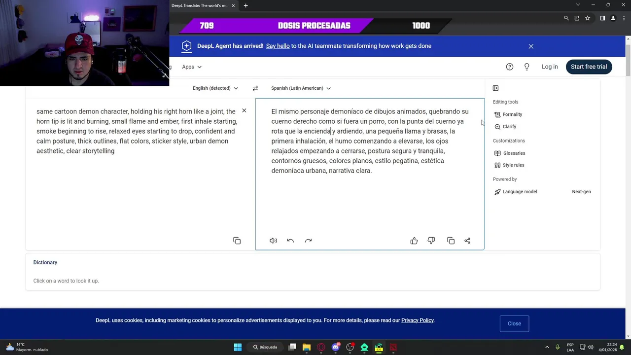Image resolution: width=631 pixels, height=355 pixels.
Task: Open the weather widget 14°C
Action: (x=27, y=347)
